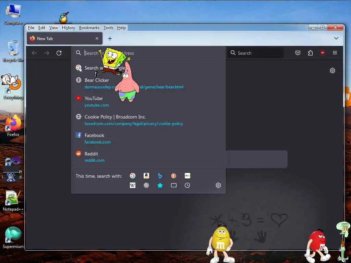Search open Tabs with rectangle icon

click(173, 185)
